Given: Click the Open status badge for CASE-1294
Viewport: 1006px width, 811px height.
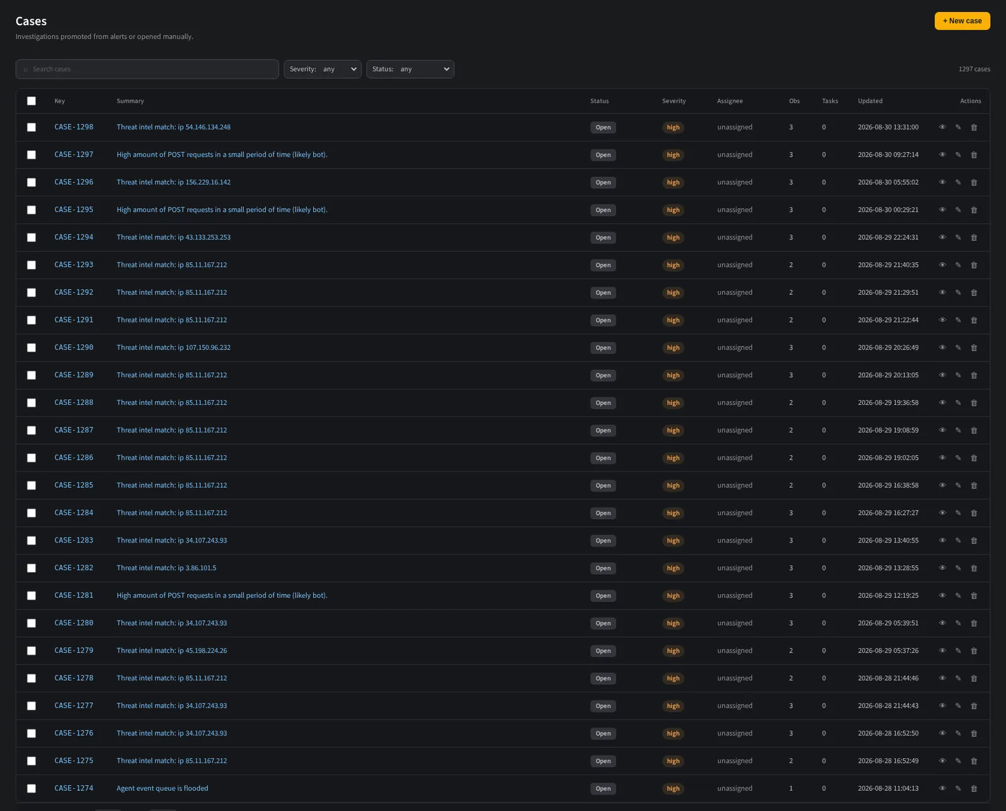Looking at the screenshot, I should coord(603,238).
